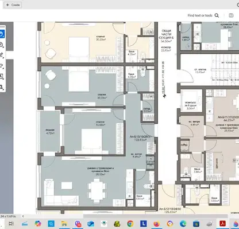Select the Add comment tool
Viewport: 239px width, 229px height.
pyautogui.click(x=1, y=45)
